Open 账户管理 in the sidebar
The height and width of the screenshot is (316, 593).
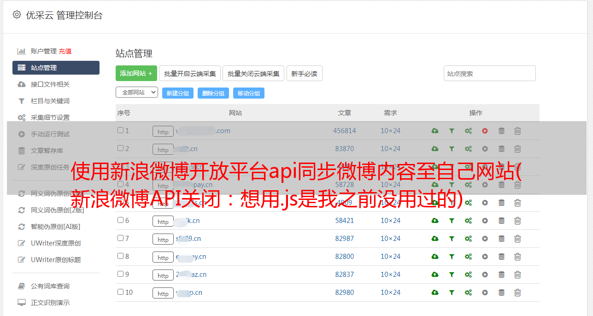coord(43,51)
